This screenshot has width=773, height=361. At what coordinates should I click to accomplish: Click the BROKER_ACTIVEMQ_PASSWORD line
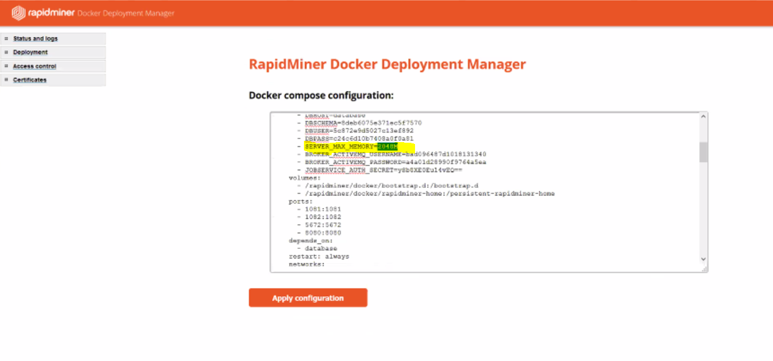coord(392,162)
